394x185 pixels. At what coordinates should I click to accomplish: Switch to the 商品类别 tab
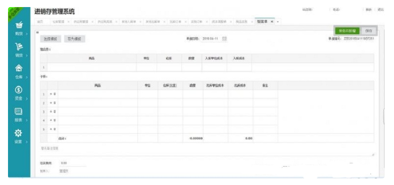(x=241, y=22)
